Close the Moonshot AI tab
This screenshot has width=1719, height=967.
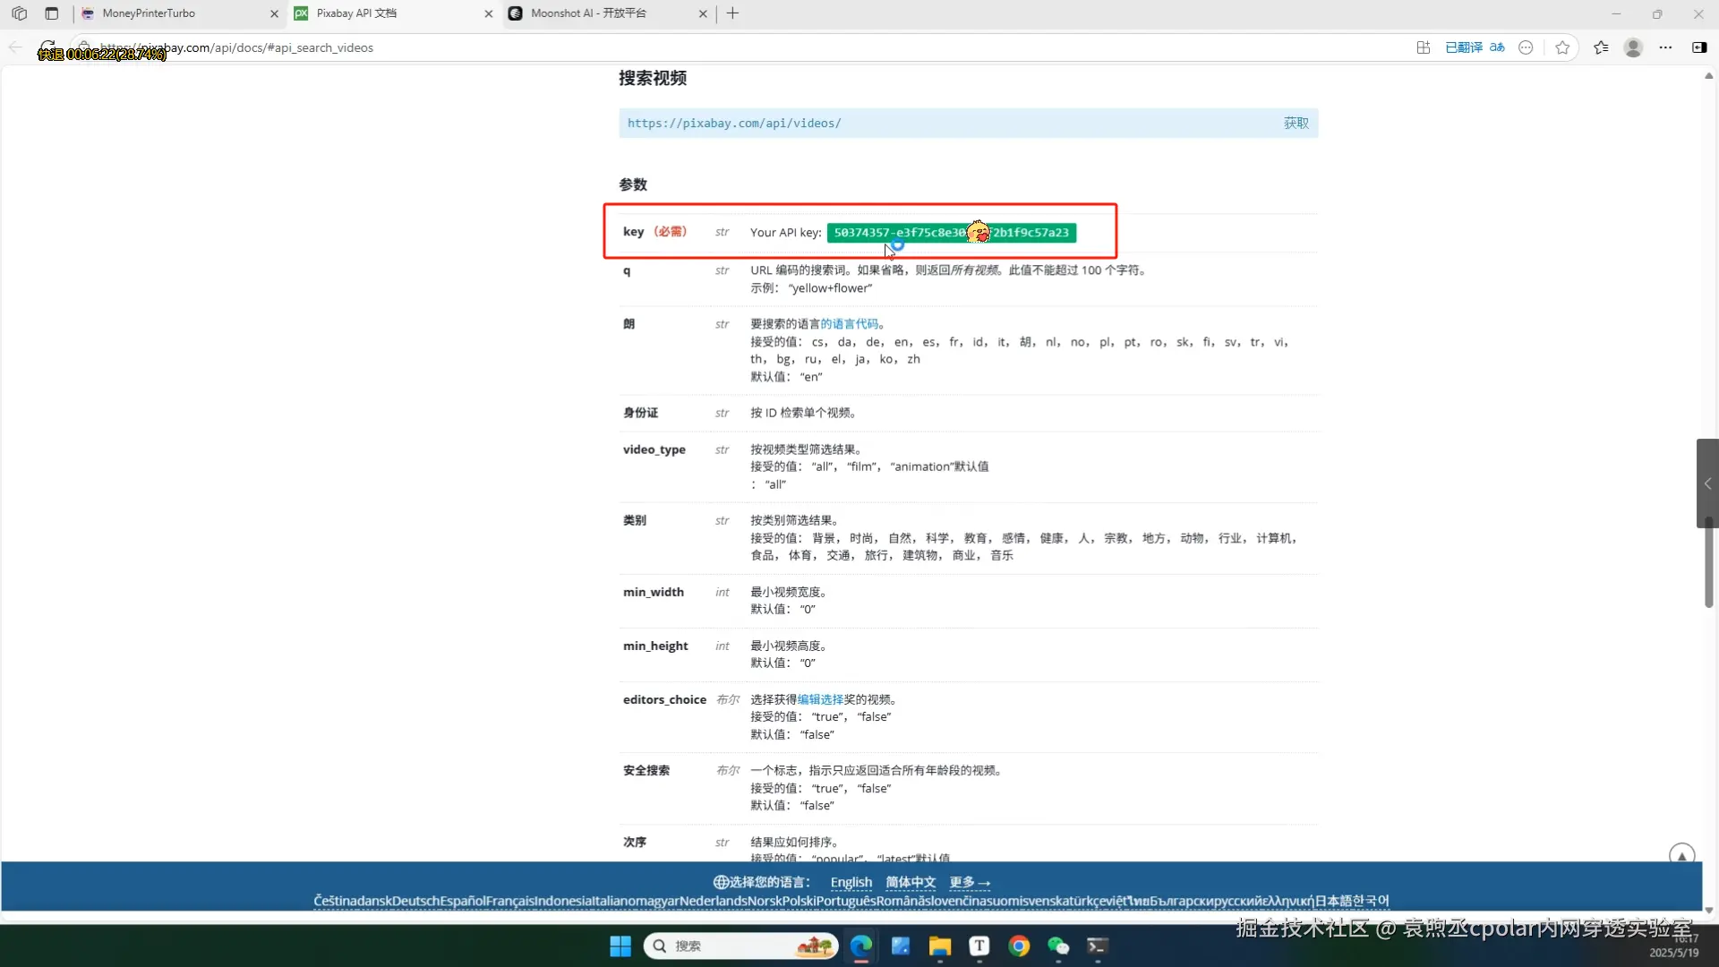click(703, 13)
